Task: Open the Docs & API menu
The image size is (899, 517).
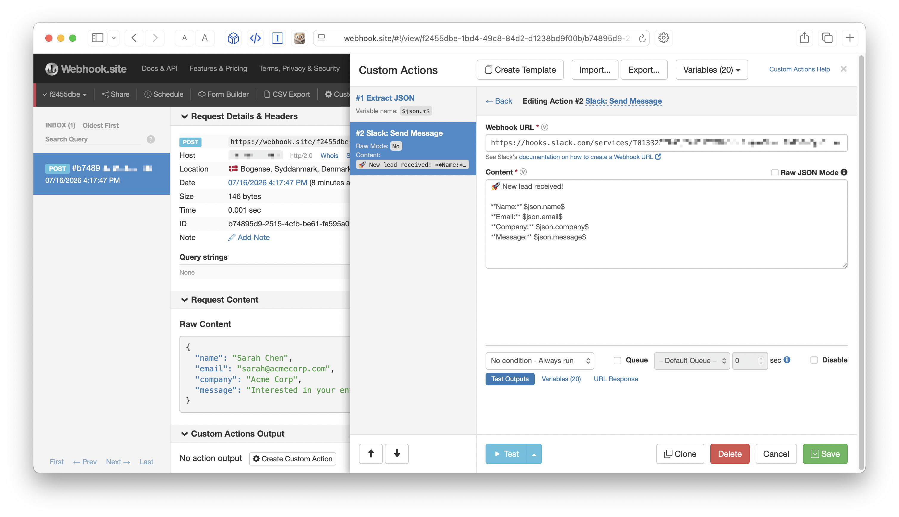Action: tap(159, 68)
